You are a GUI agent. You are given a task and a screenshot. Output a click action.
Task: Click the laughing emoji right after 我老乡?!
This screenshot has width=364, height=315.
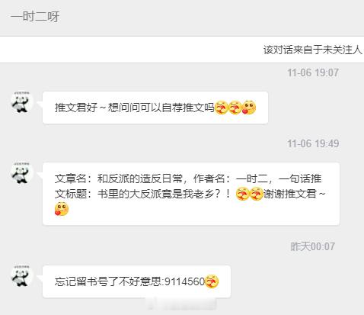click(242, 194)
